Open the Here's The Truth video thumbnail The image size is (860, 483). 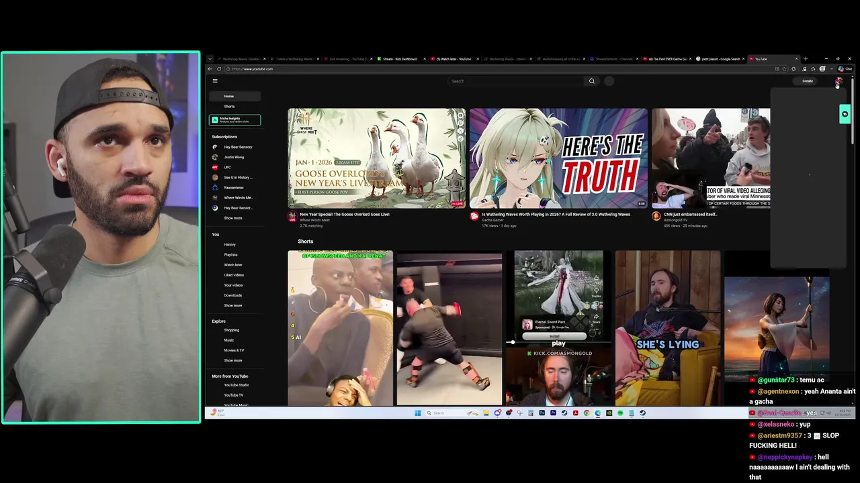pos(558,158)
